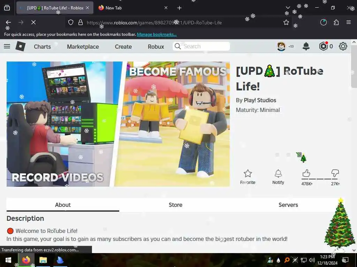The image size is (357, 267).
Task: Dislike the game with thumbs down
Action: pos(335,173)
